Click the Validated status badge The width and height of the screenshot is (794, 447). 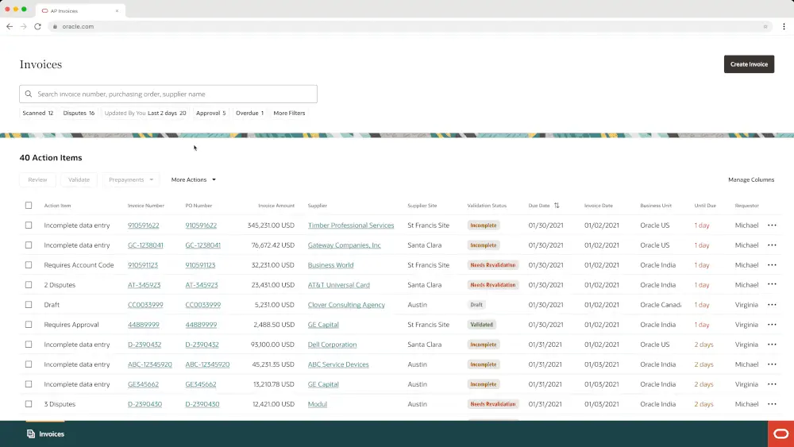pos(481,325)
